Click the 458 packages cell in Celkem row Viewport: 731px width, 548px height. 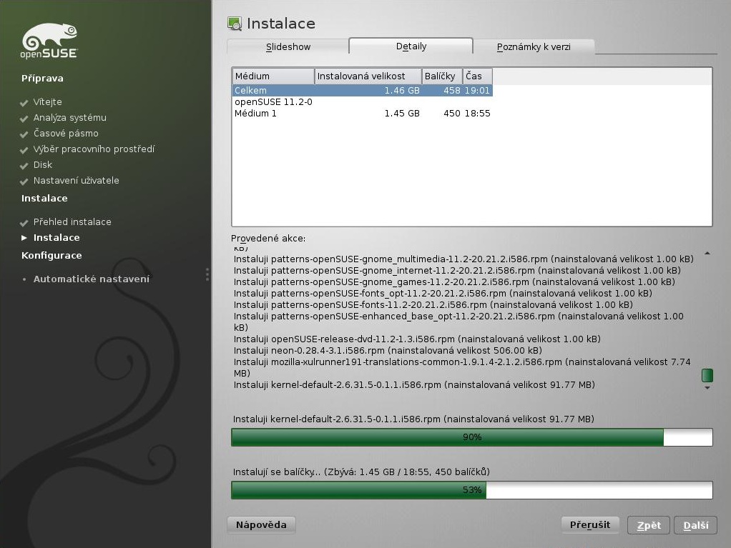[452, 90]
